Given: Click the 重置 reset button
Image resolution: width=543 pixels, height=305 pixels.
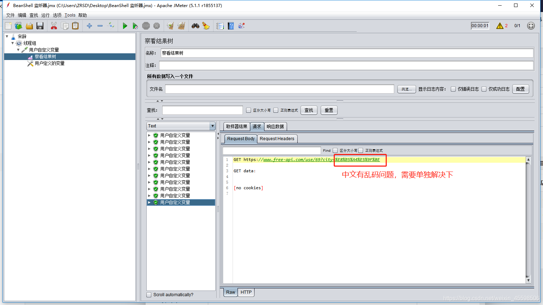Looking at the screenshot, I should tap(329, 110).
